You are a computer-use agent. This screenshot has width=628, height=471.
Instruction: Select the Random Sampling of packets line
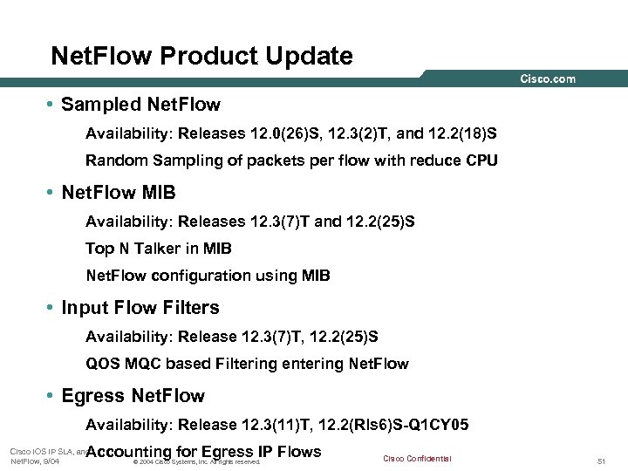point(291,160)
